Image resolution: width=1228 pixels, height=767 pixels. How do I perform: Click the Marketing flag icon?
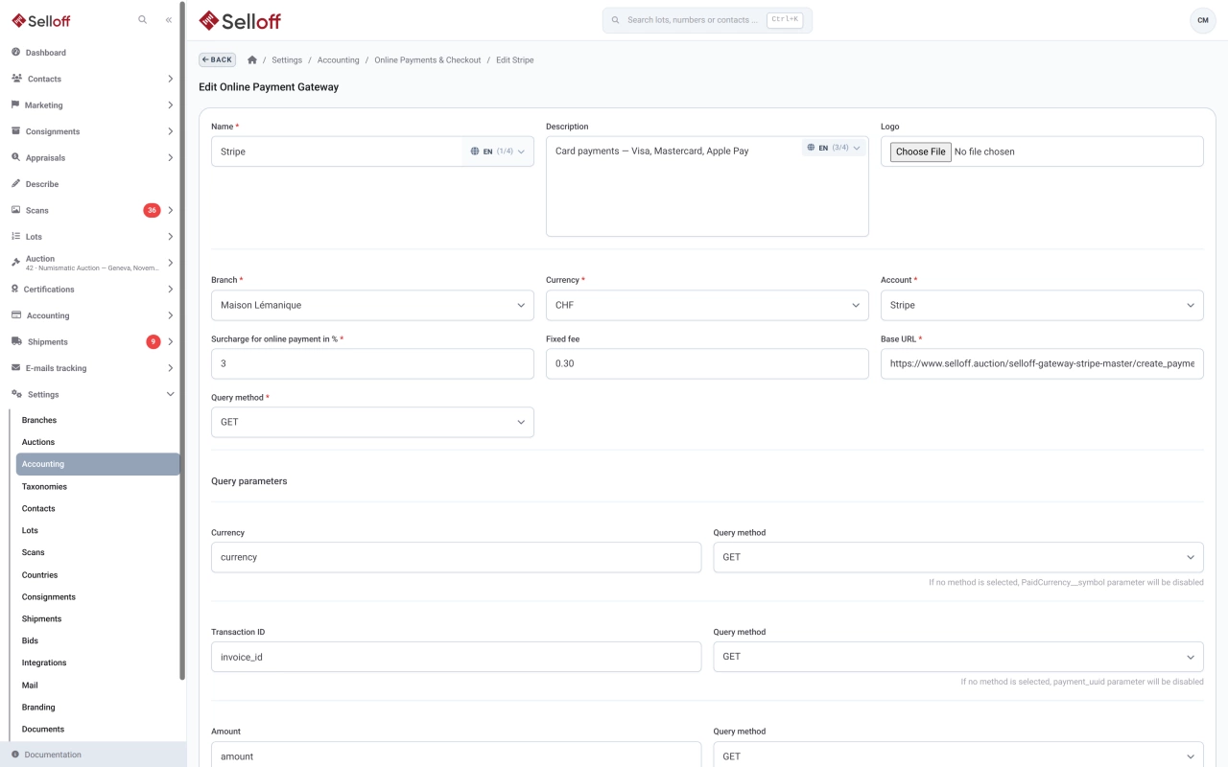[15, 105]
